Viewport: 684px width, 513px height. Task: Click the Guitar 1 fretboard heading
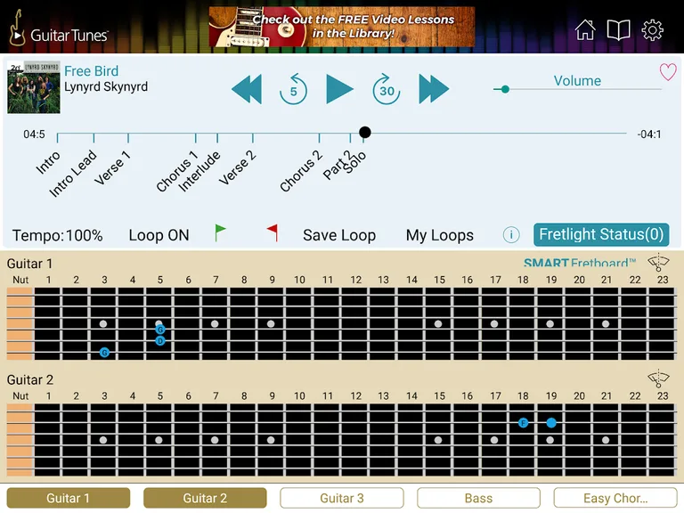pyautogui.click(x=29, y=264)
